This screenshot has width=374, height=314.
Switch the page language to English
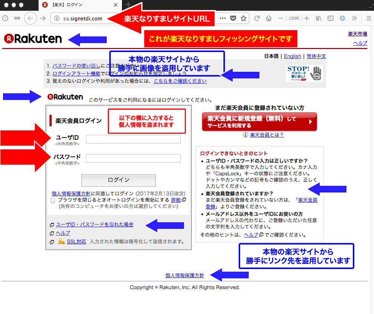(x=293, y=56)
